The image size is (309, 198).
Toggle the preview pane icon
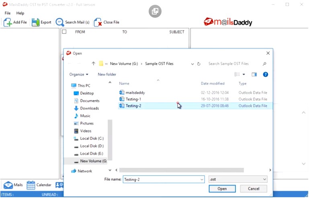(x=254, y=74)
